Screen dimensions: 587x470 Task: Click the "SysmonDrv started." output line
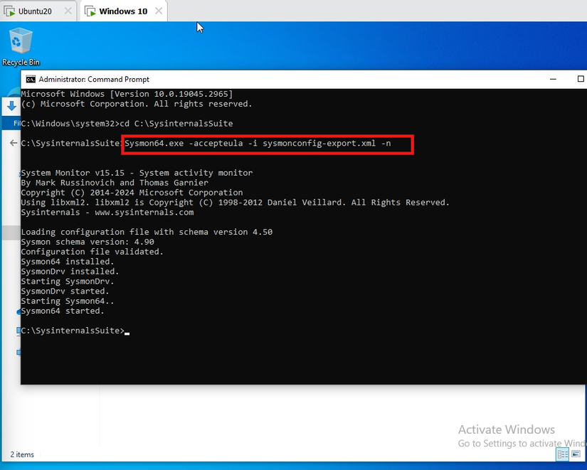click(x=65, y=291)
